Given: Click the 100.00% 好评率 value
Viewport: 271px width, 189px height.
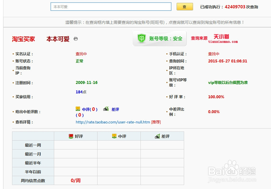Looking at the screenshot, I should point(216,97).
